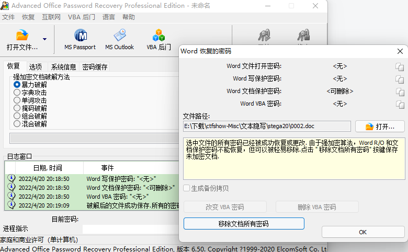Switch to the 恢复 tab
408x252 pixels.
click(x=14, y=66)
